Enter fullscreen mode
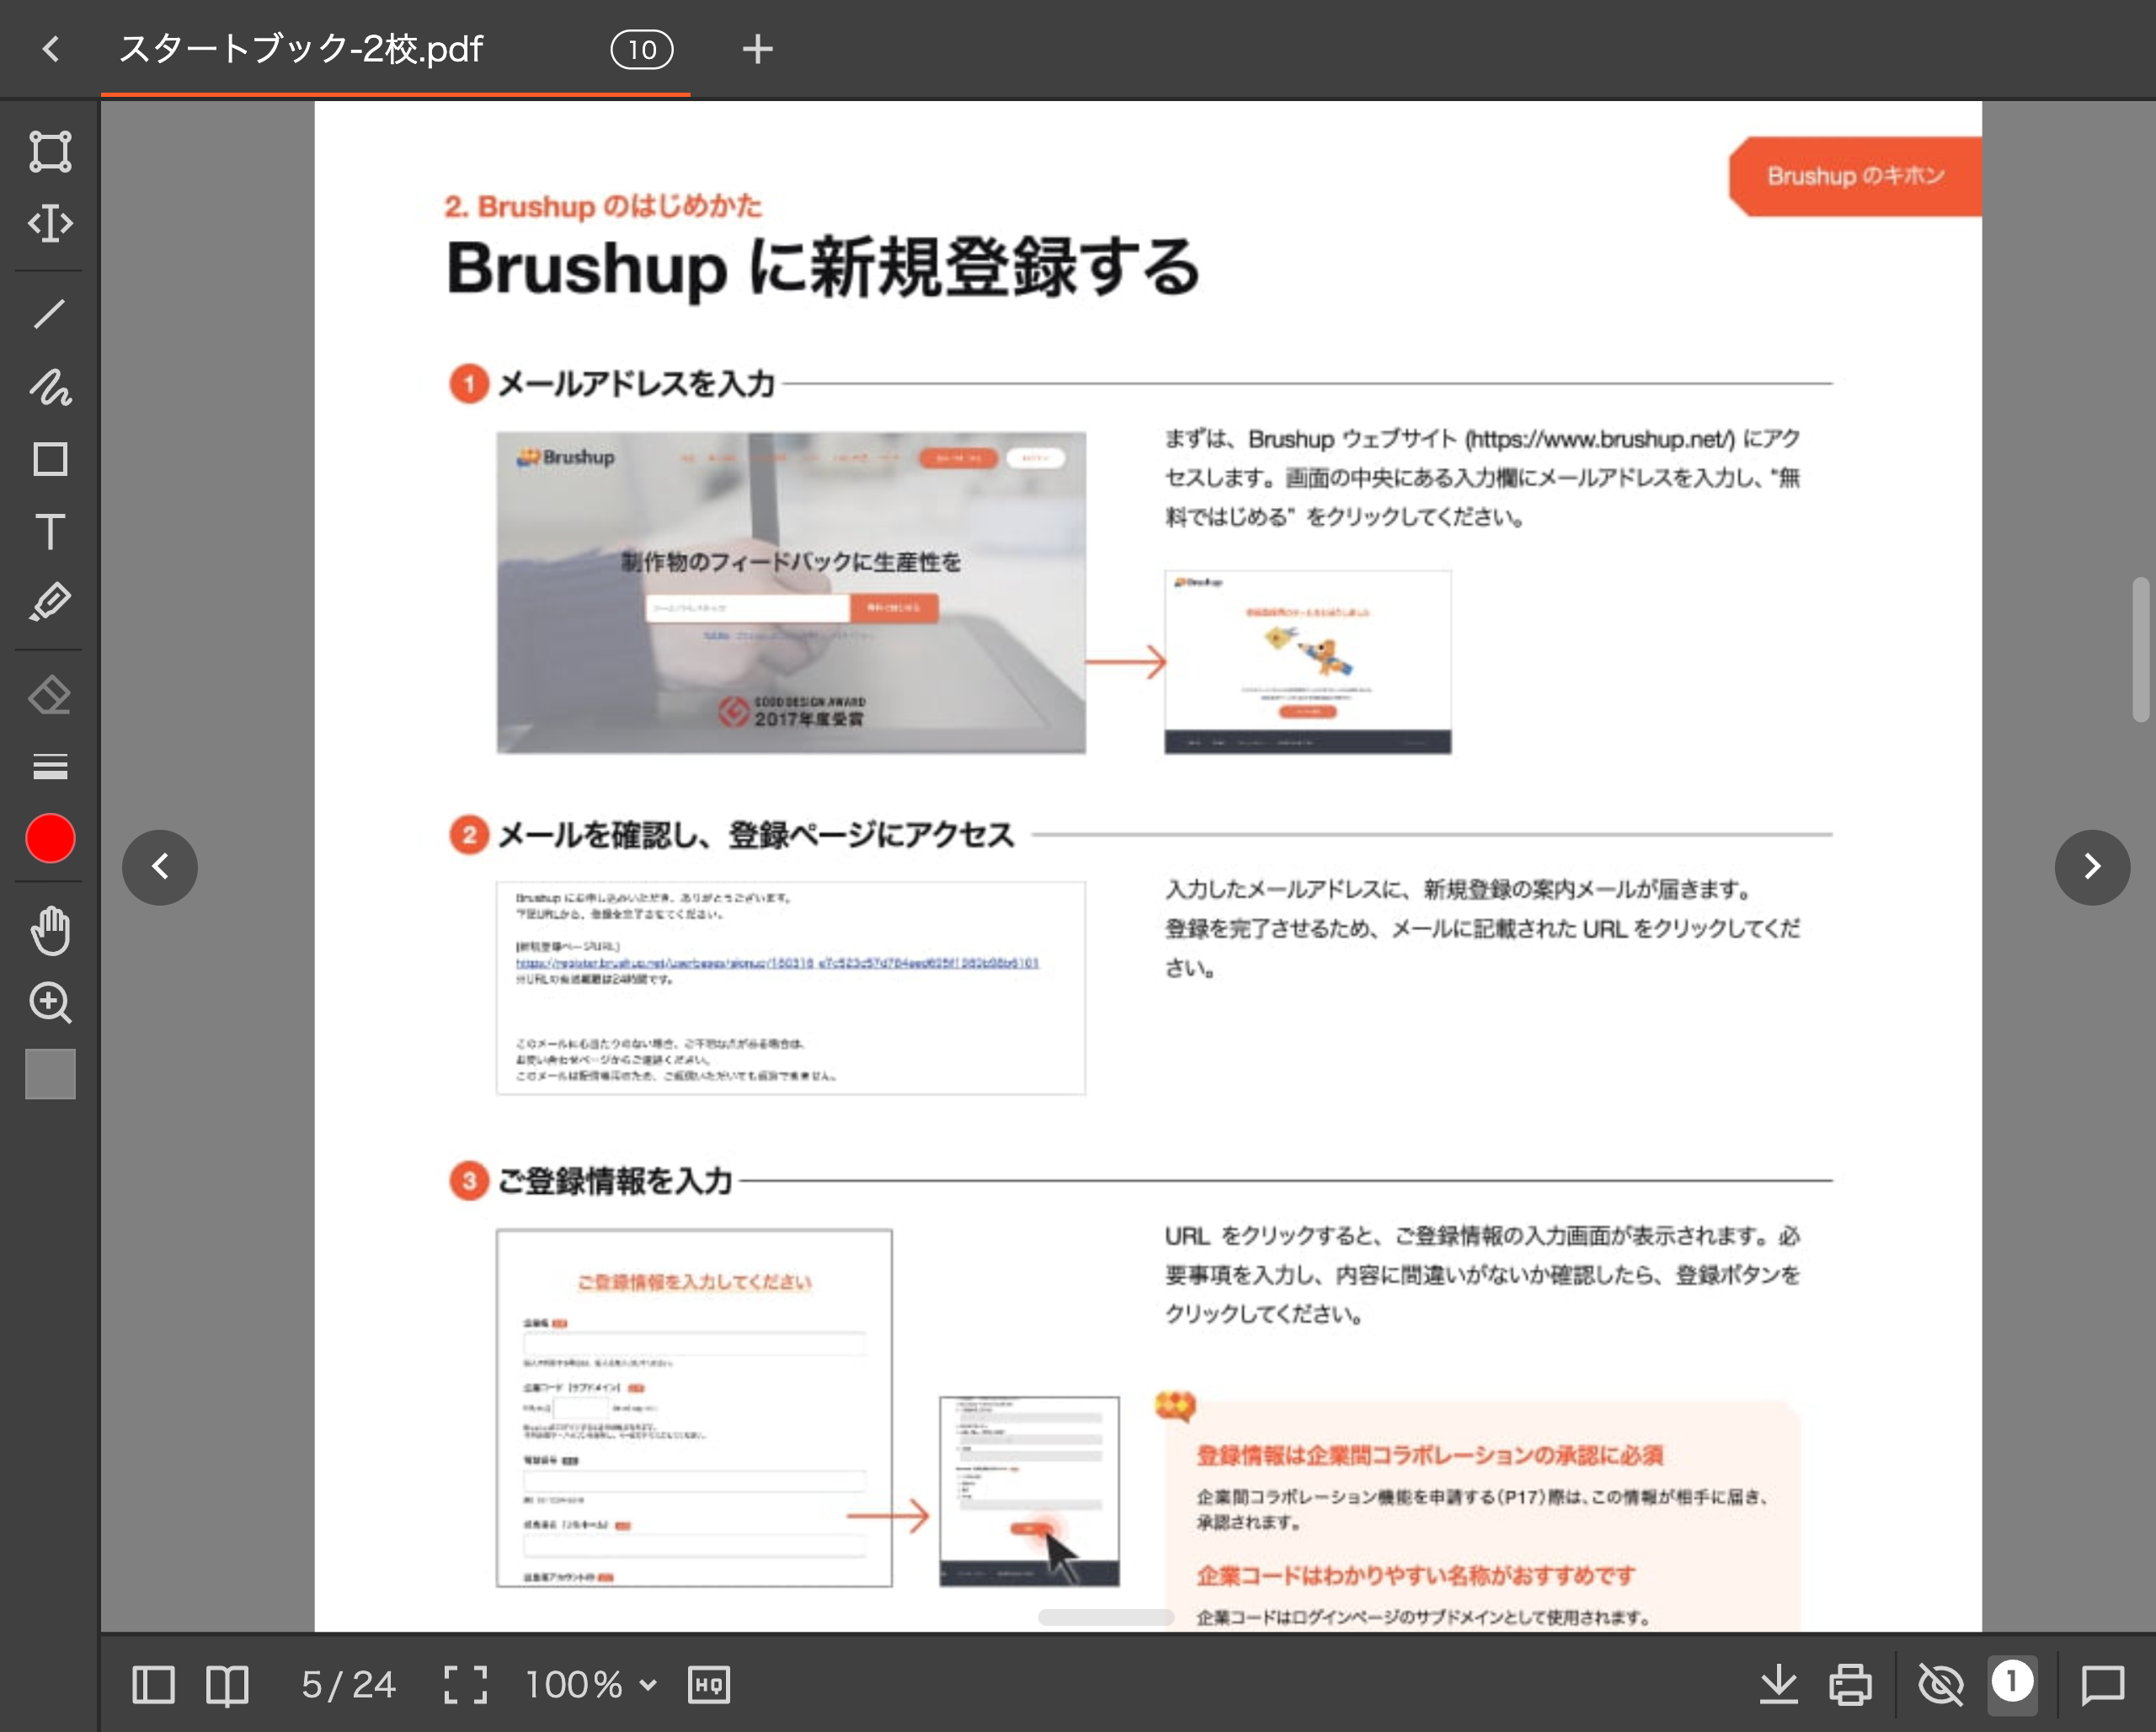This screenshot has width=2156, height=1732. click(x=466, y=1685)
